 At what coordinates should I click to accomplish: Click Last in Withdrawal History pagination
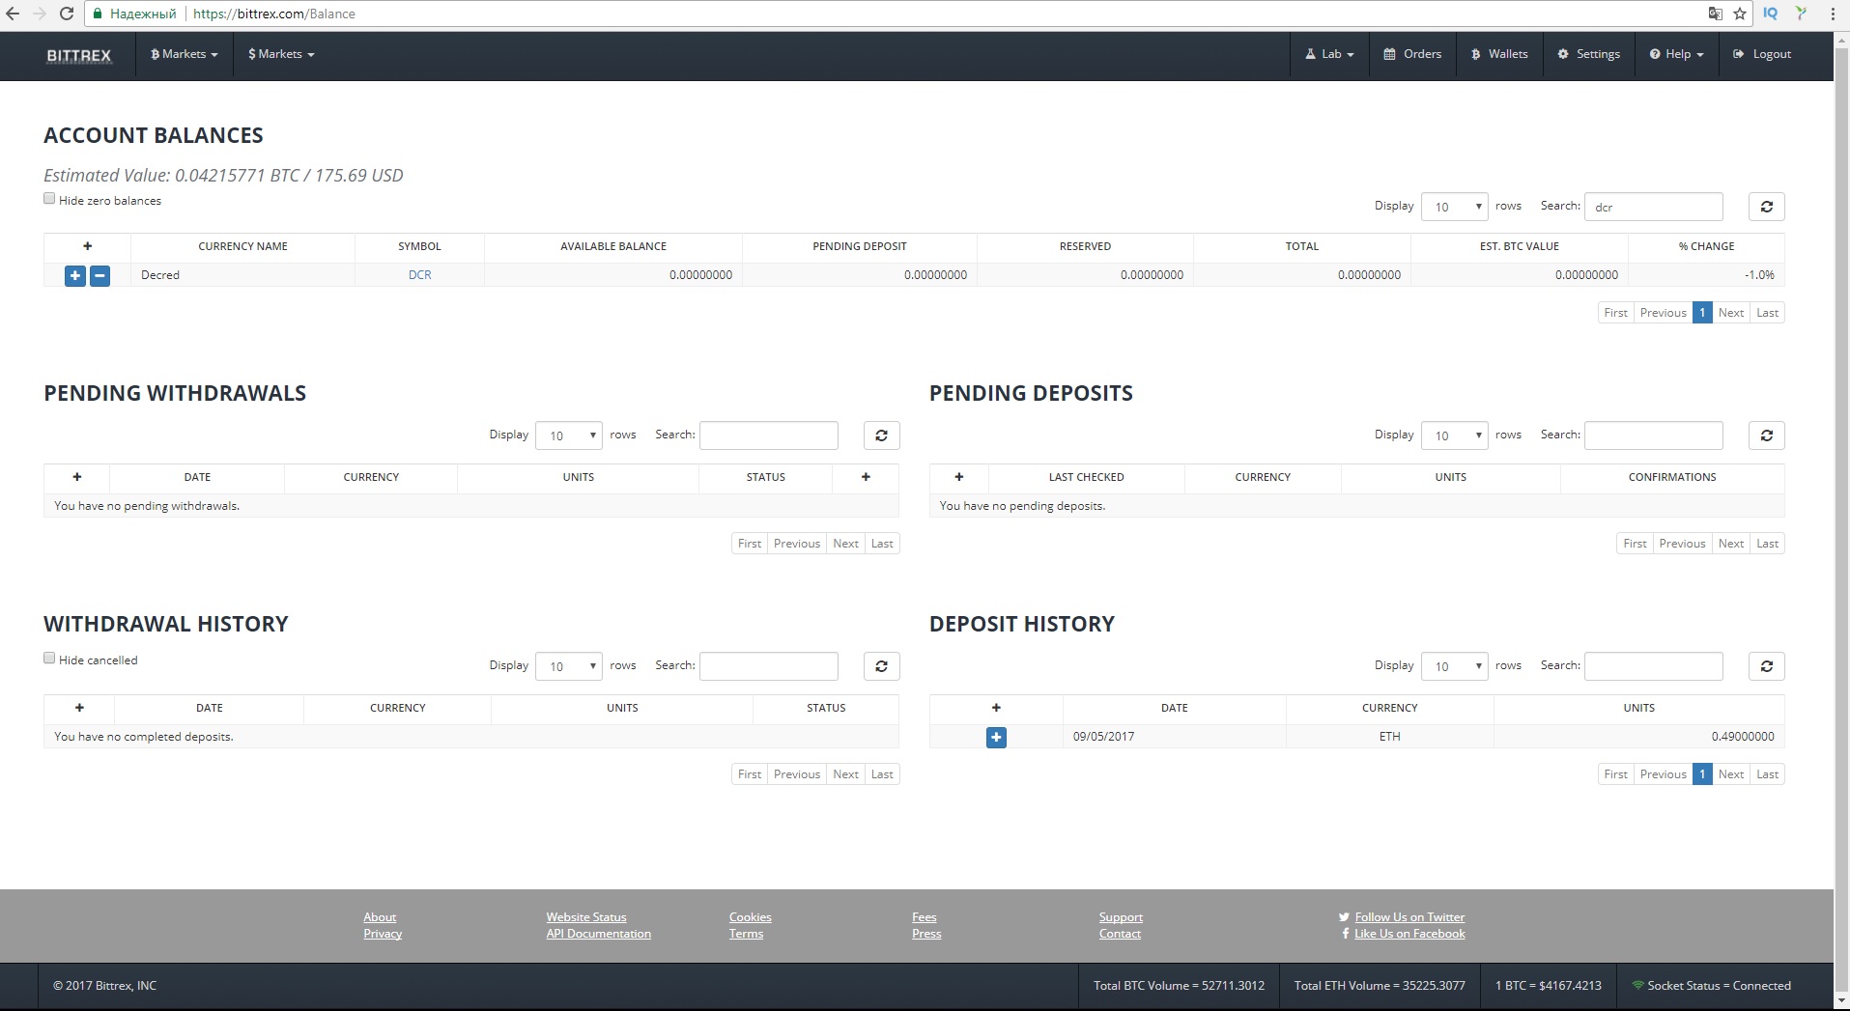tap(882, 774)
